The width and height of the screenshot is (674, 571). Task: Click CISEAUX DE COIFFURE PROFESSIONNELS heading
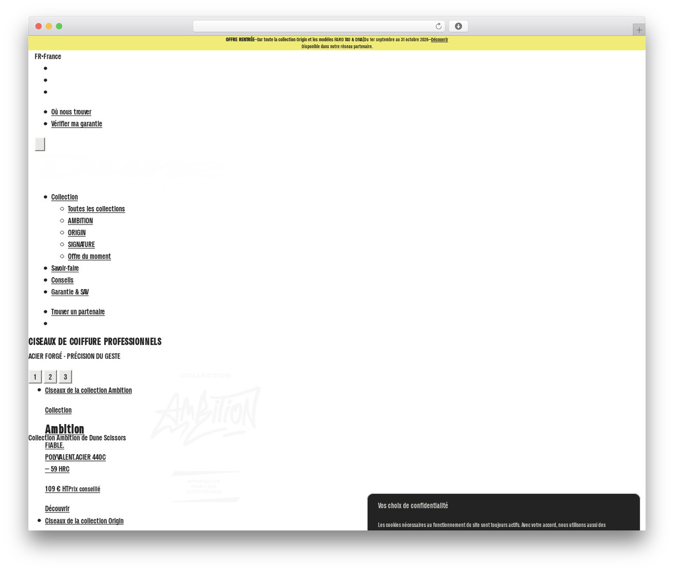point(95,341)
